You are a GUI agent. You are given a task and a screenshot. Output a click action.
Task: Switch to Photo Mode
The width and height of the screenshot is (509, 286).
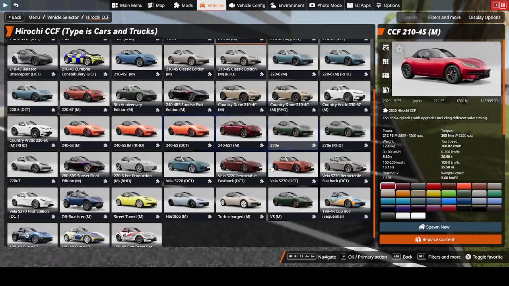click(326, 5)
